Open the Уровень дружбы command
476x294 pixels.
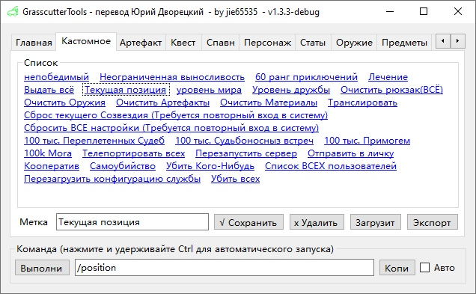click(291, 90)
